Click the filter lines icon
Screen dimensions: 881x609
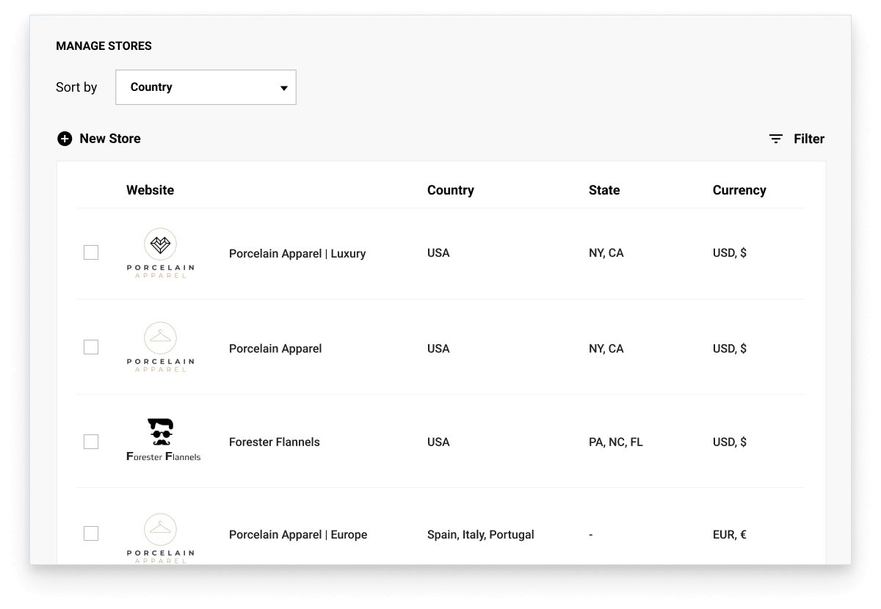click(x=775, y=139)
